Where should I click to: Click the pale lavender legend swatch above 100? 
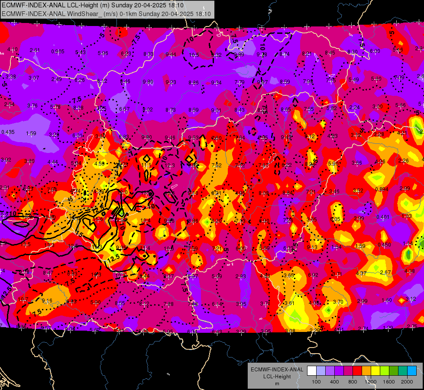tap(321, 370)
